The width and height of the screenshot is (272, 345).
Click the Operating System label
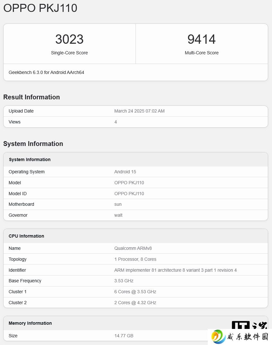click(x=27, y=172)
